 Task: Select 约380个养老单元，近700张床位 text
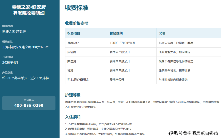26,78
